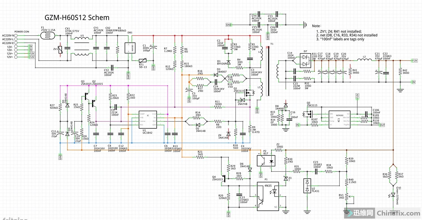The width and height of the screenshot is (422, 220).
Task: Select the D3 1N4007 diode
Action: tap(216, 75)
